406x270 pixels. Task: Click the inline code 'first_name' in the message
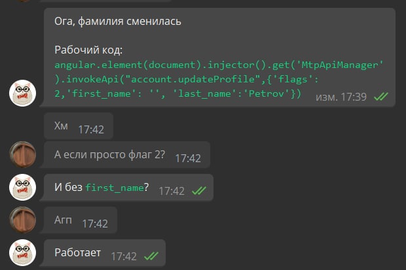click(115, 188)
